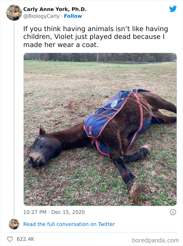The width and height of the screenshot is (183, 246).
Task: Click the Dec 15, 2020 date
Action: click(x=68, y=212)
